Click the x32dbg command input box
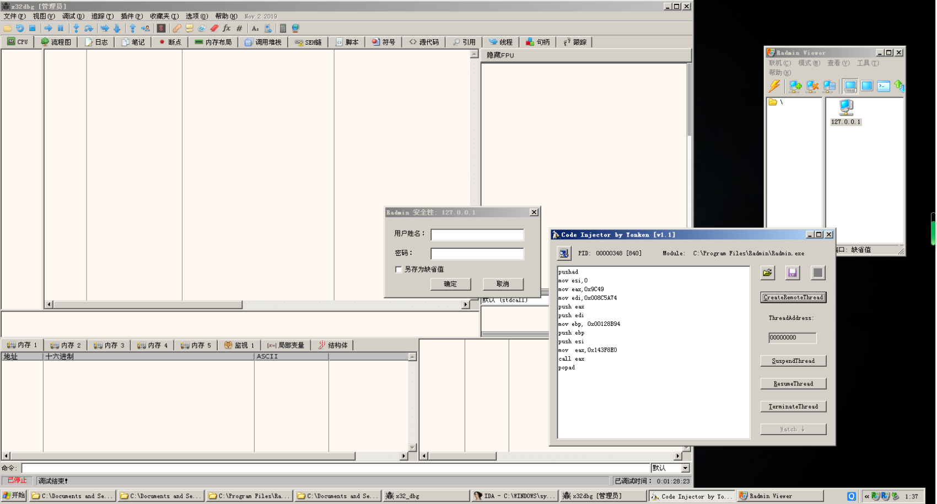Screen dimensions: 937x504 pyautogui.click(x=336, y=468)
